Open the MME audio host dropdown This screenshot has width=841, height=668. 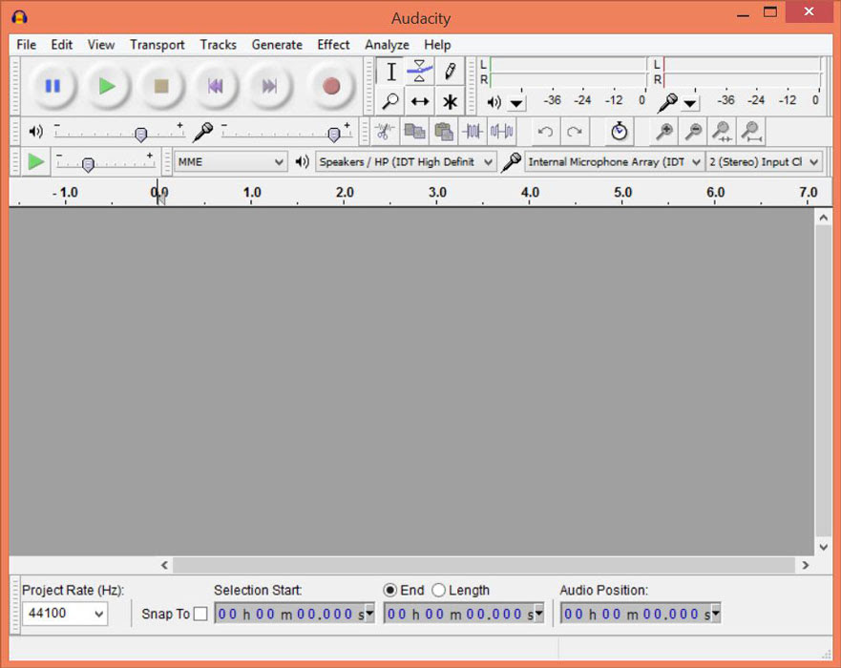point(231,161)
